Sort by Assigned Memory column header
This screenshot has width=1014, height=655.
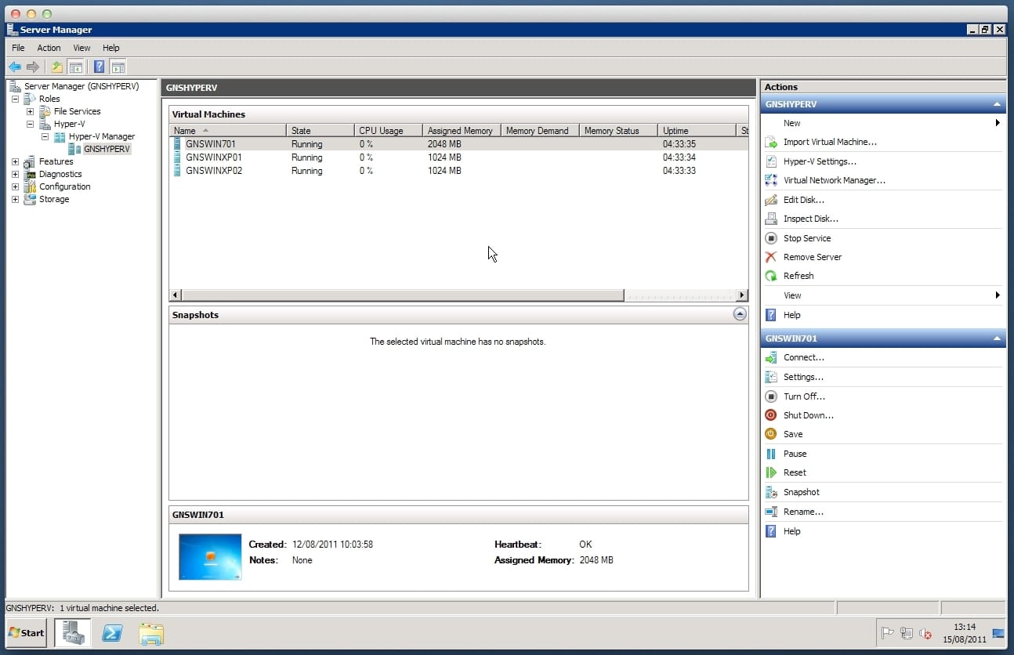(462, 131)
